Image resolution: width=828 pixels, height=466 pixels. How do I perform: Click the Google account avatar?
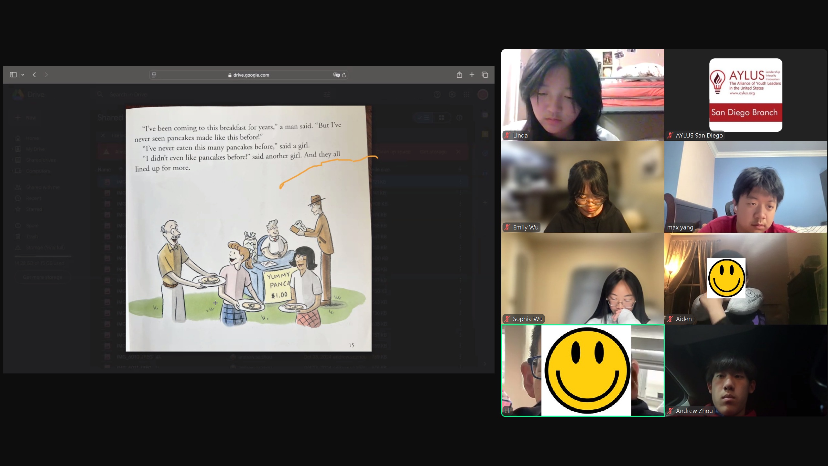pyautogui.click(x=483, y=94)
